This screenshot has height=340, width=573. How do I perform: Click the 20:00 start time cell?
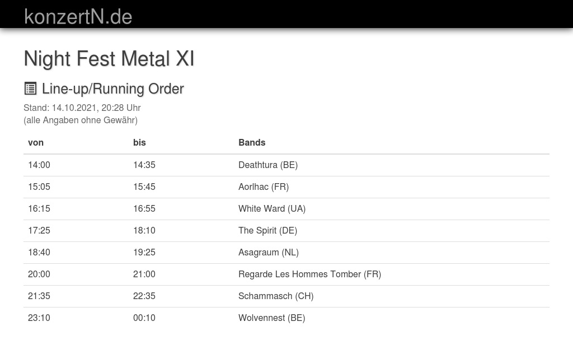coord(39,274)
